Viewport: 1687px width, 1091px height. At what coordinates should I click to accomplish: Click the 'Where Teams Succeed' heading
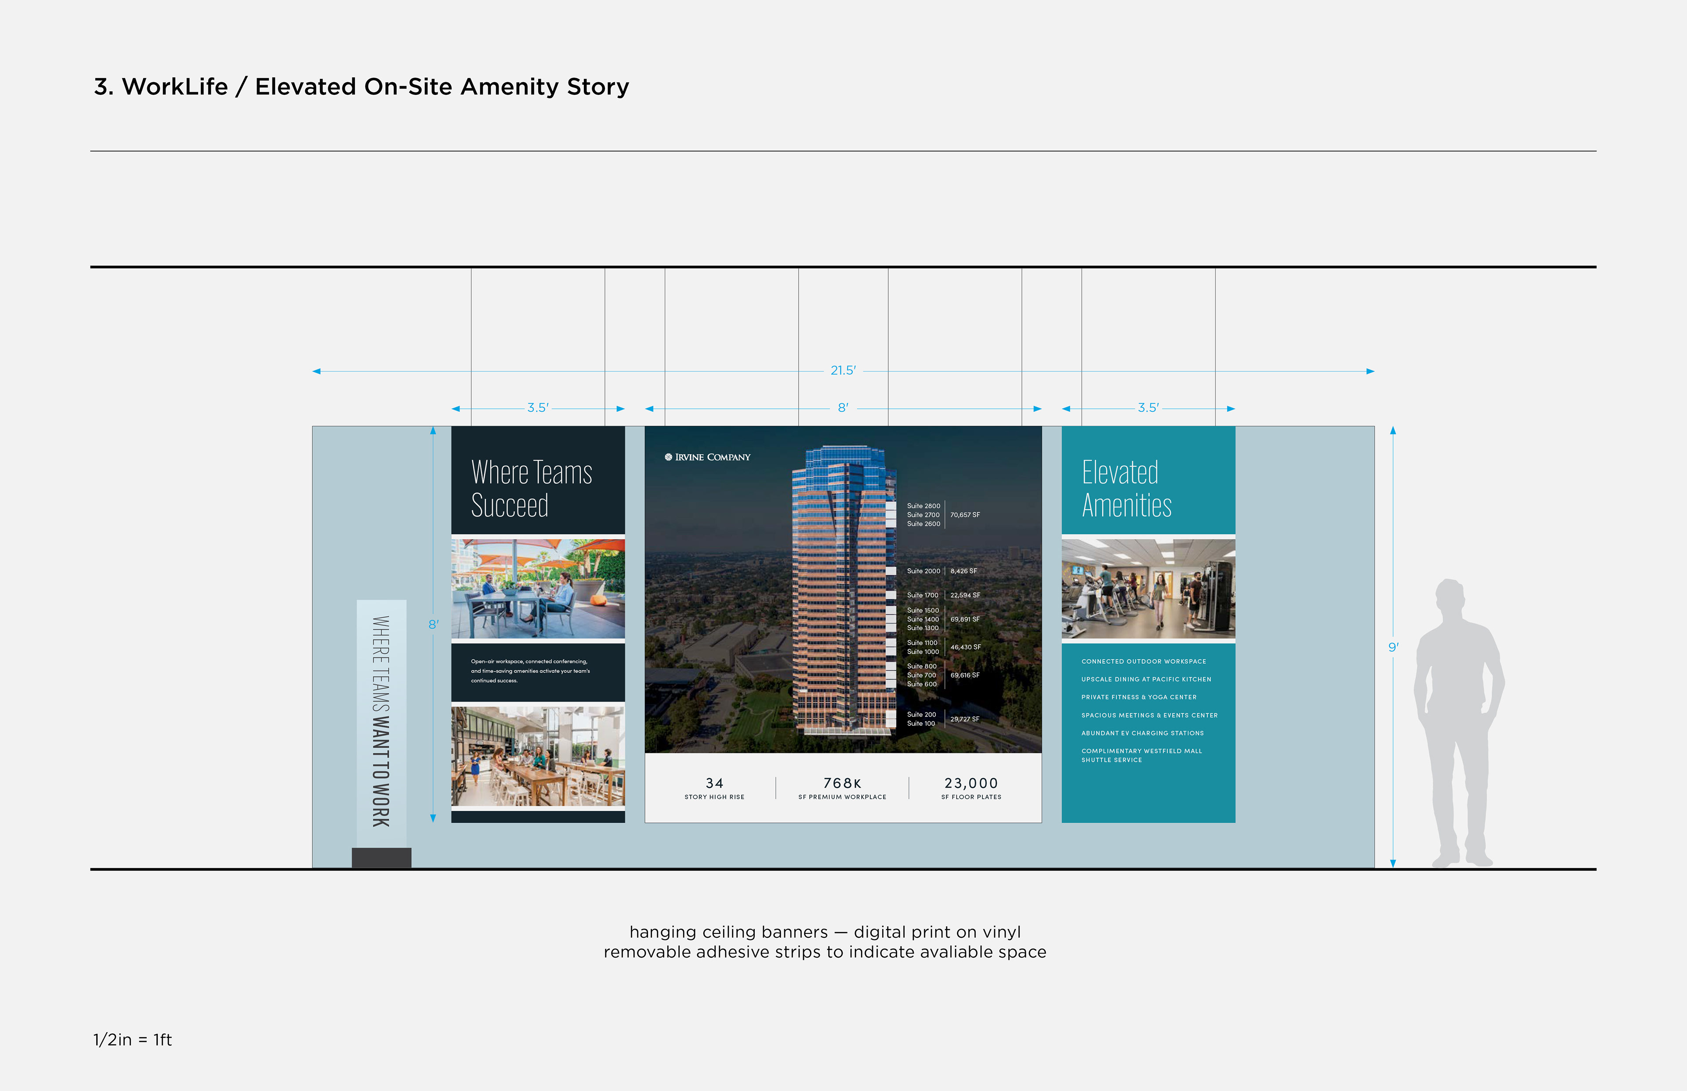click(x=532, y=488)
